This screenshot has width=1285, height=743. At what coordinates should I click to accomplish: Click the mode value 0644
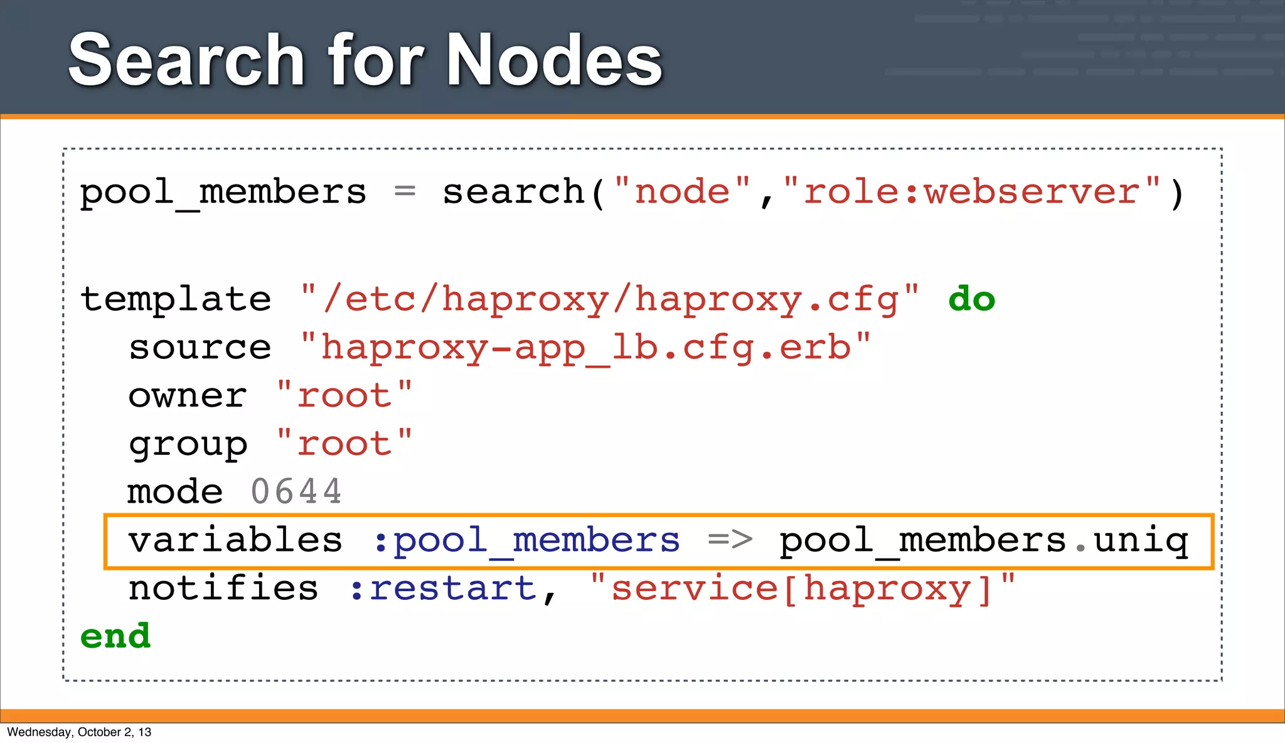pos(296,491)
